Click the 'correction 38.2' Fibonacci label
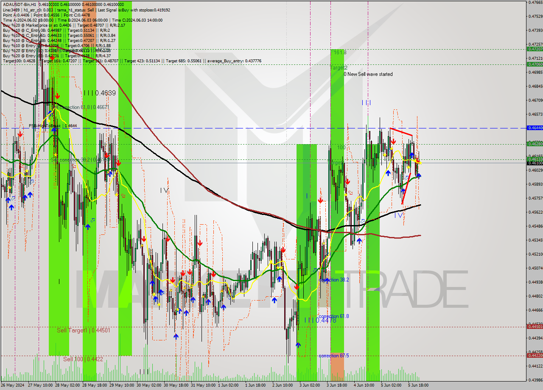Screen dimensions: 543x390 click(x=334, y=280)
